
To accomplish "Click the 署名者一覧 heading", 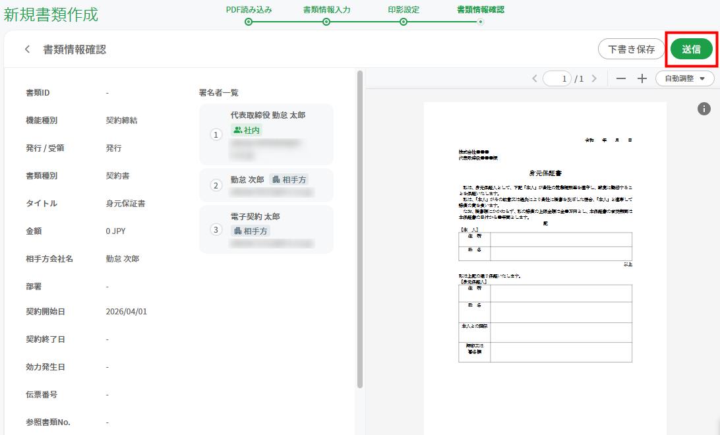I will (x=219, y=93).
